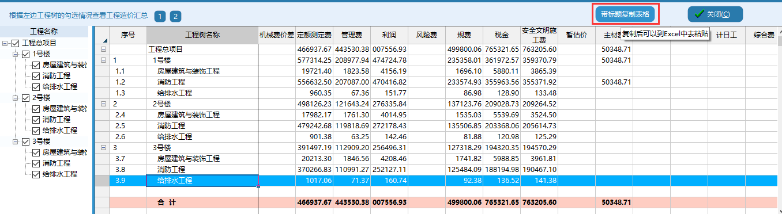Screen dimensions: 782x214
Task: Collapse the 2号楼 tree node
Action: pos(16,98)
